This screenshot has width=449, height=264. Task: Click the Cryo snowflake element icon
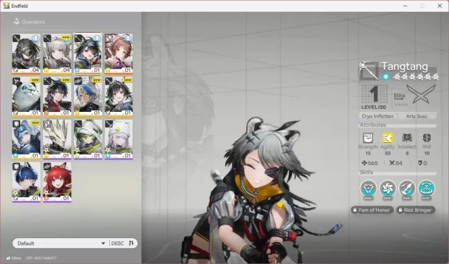coord(385,76)
